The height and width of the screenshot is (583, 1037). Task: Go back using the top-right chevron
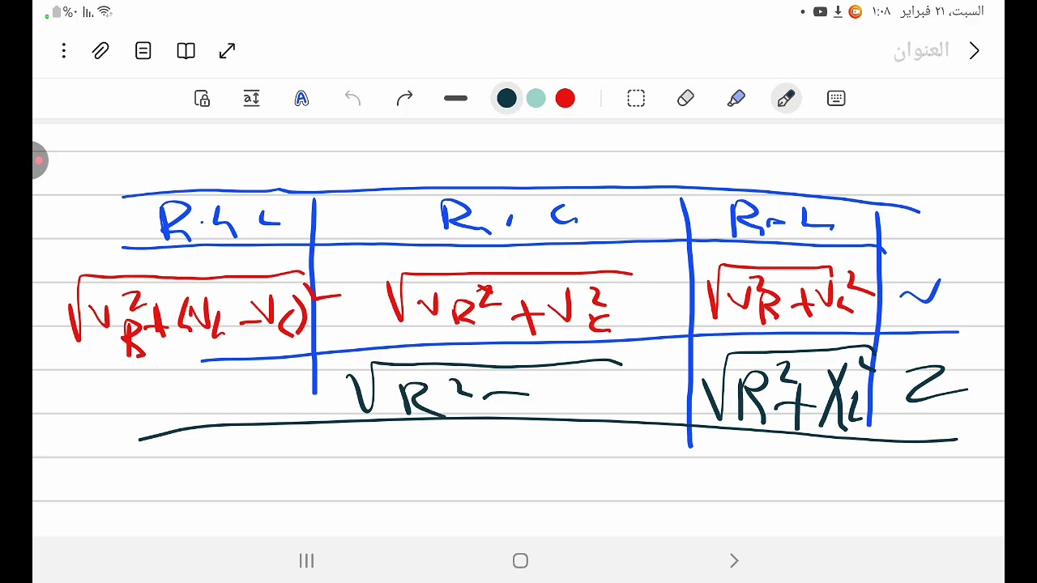coord(975,51)
